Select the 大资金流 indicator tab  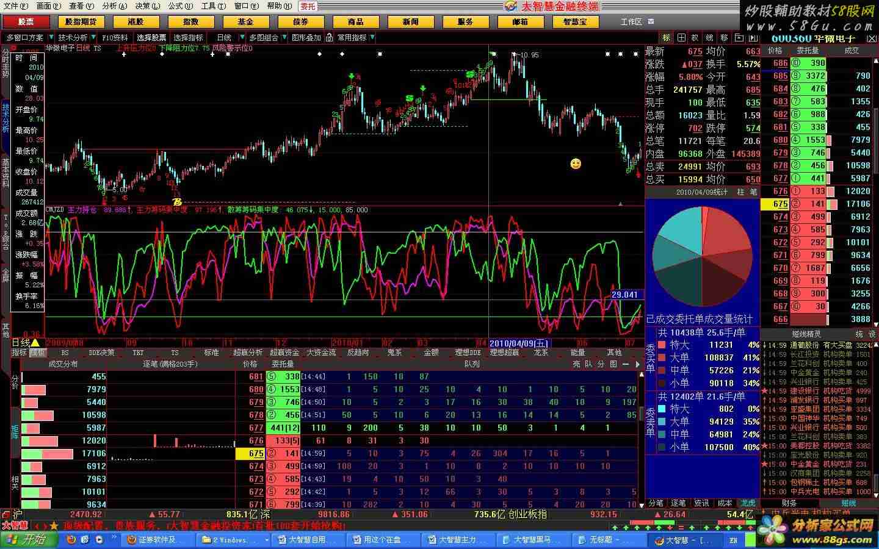pos(321,353)
